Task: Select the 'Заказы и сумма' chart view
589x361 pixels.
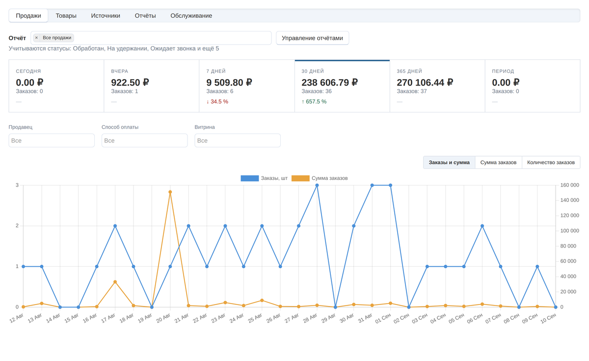Action: click(x=449, y=163)
